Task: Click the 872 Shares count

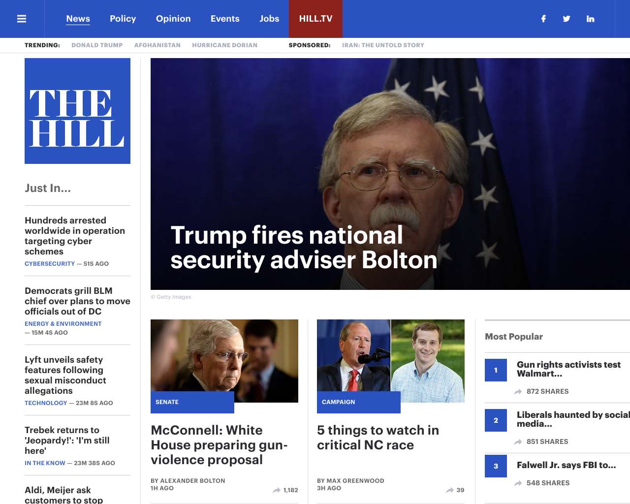Action: point(547,392)
